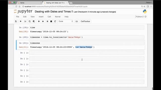
Task: Open the browser zoom magnifier icon
Action: tap(142, 6)
